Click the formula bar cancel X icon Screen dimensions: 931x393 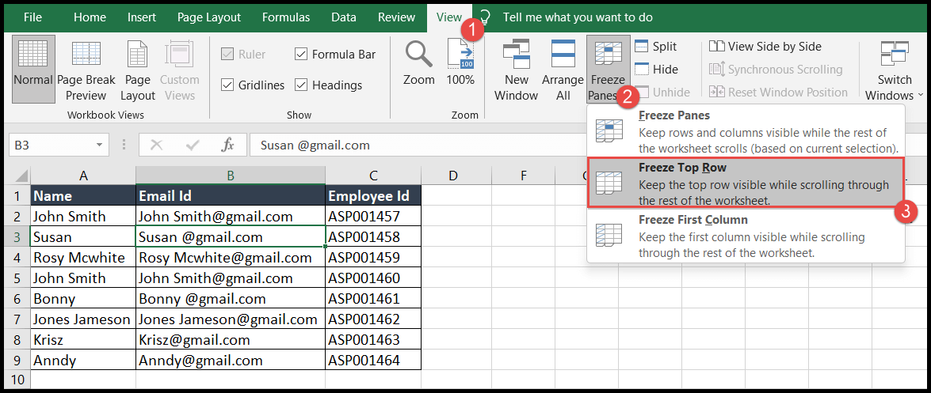tap(157, 145)
